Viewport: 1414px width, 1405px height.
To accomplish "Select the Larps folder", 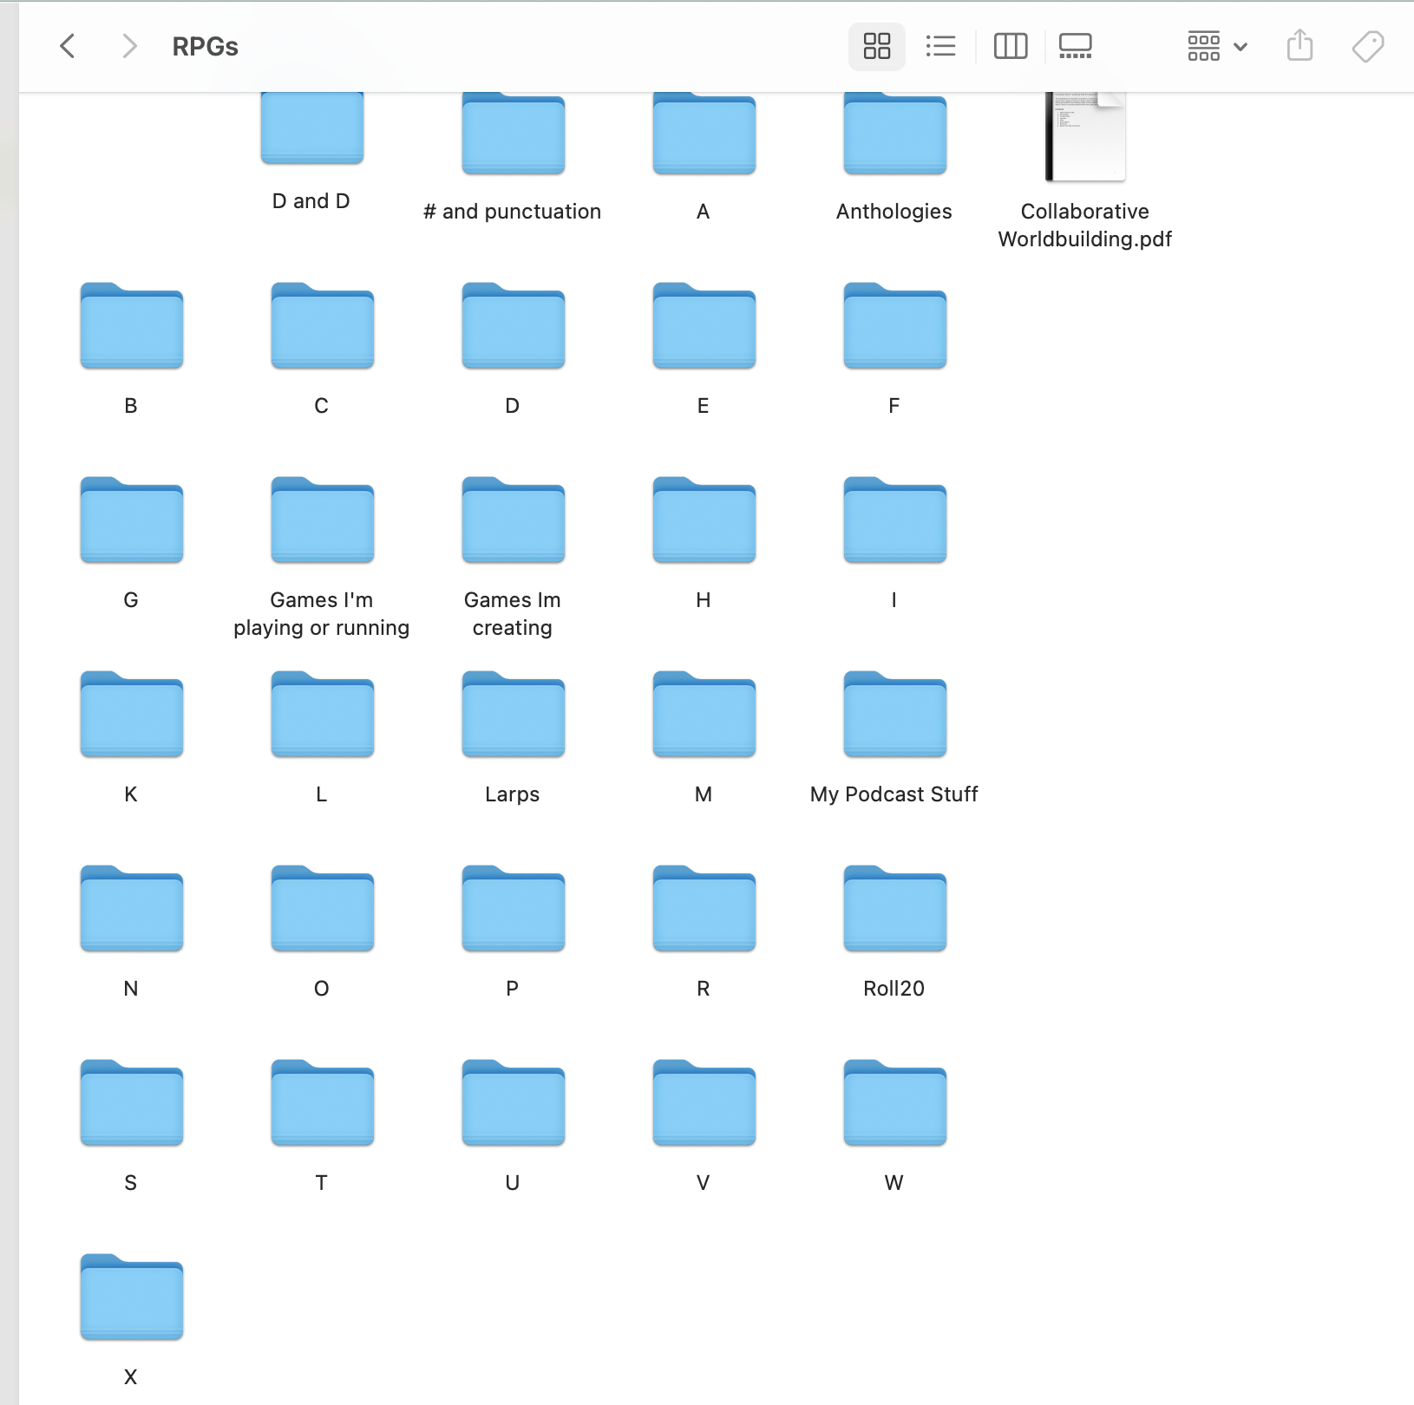I will [x=513, y=715].
